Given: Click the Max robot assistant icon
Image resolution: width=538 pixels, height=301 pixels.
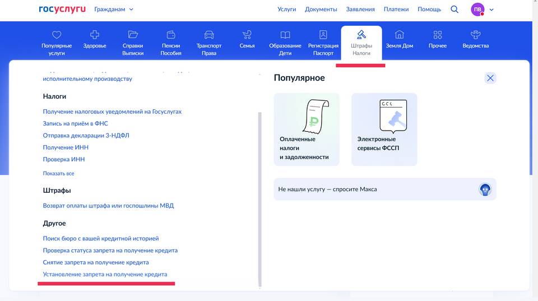Looking at the screenshot, I should coord(485,189).
